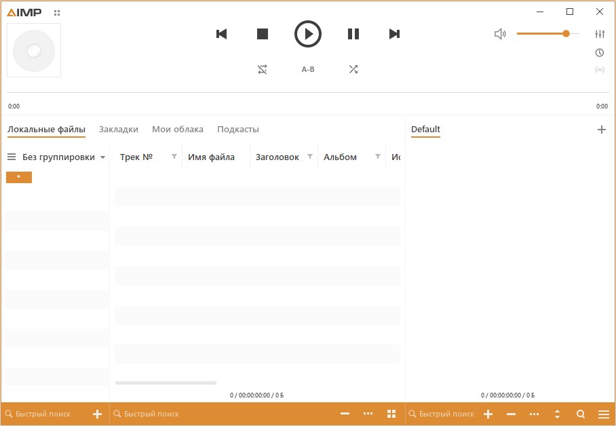Expand Без группировки dropdown

[x=64, y=157]
